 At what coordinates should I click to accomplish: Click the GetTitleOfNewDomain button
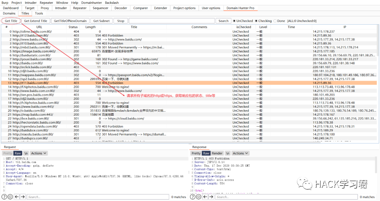click(x=70, y=21)
